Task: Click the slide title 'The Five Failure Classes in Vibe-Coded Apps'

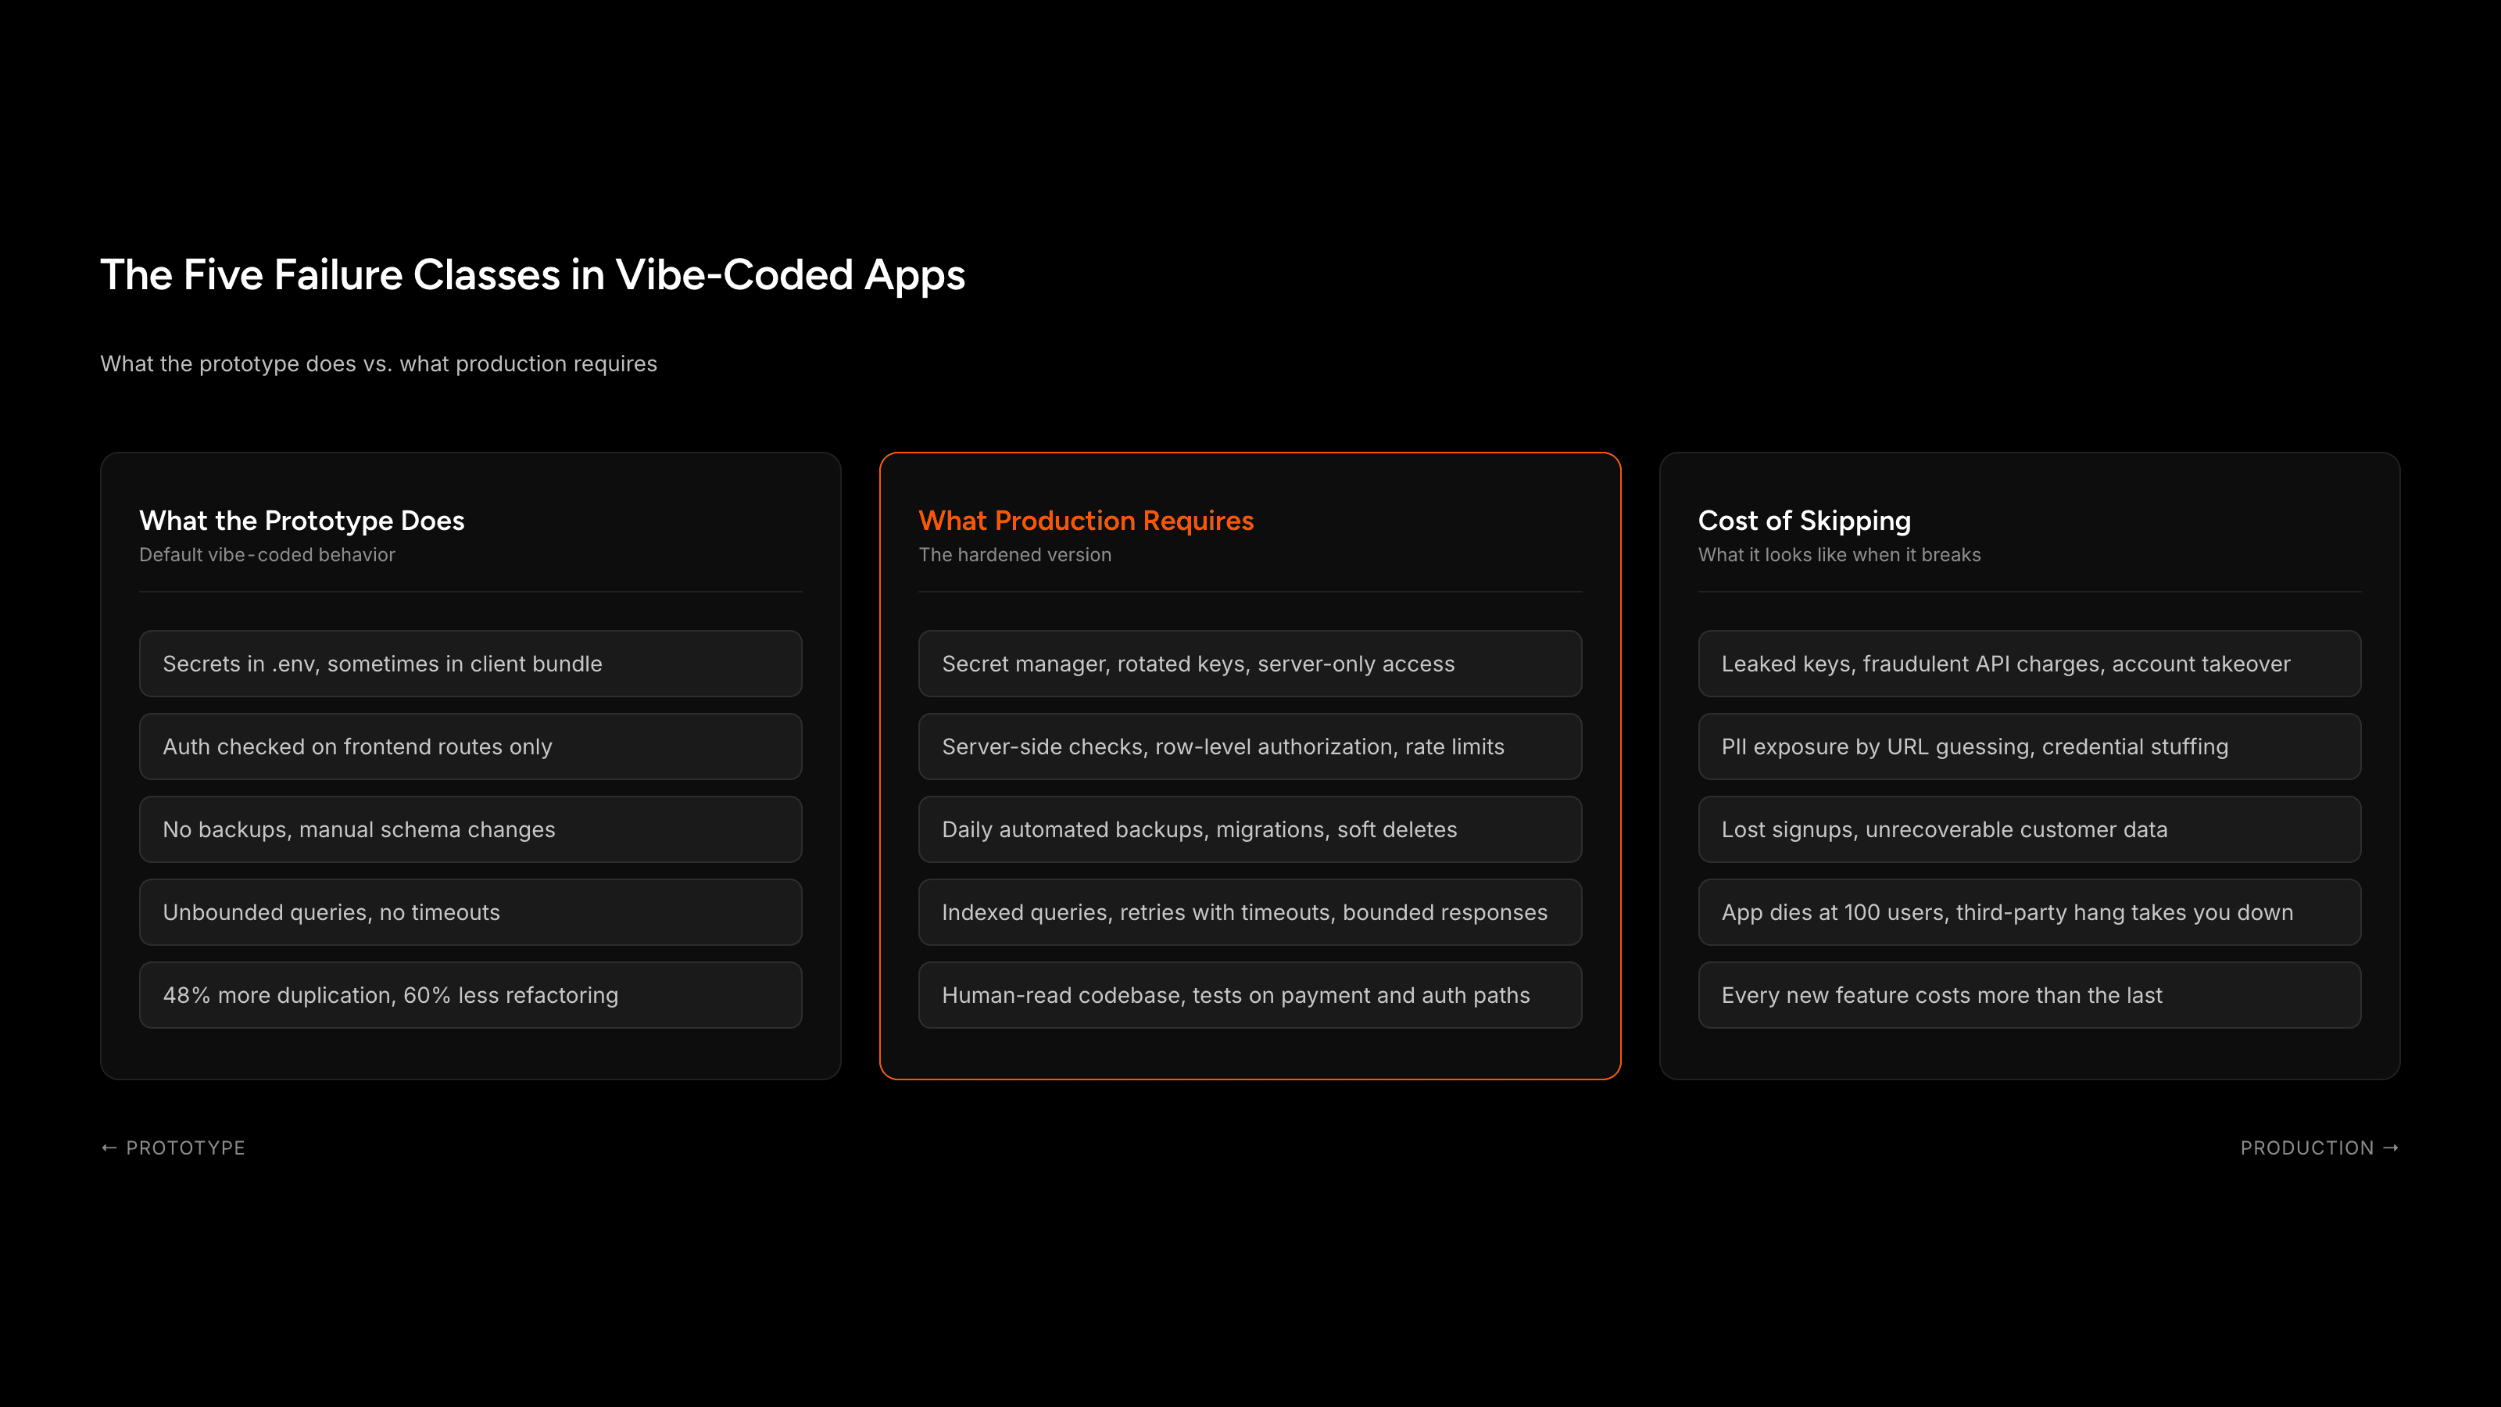Action: point(532,275)
